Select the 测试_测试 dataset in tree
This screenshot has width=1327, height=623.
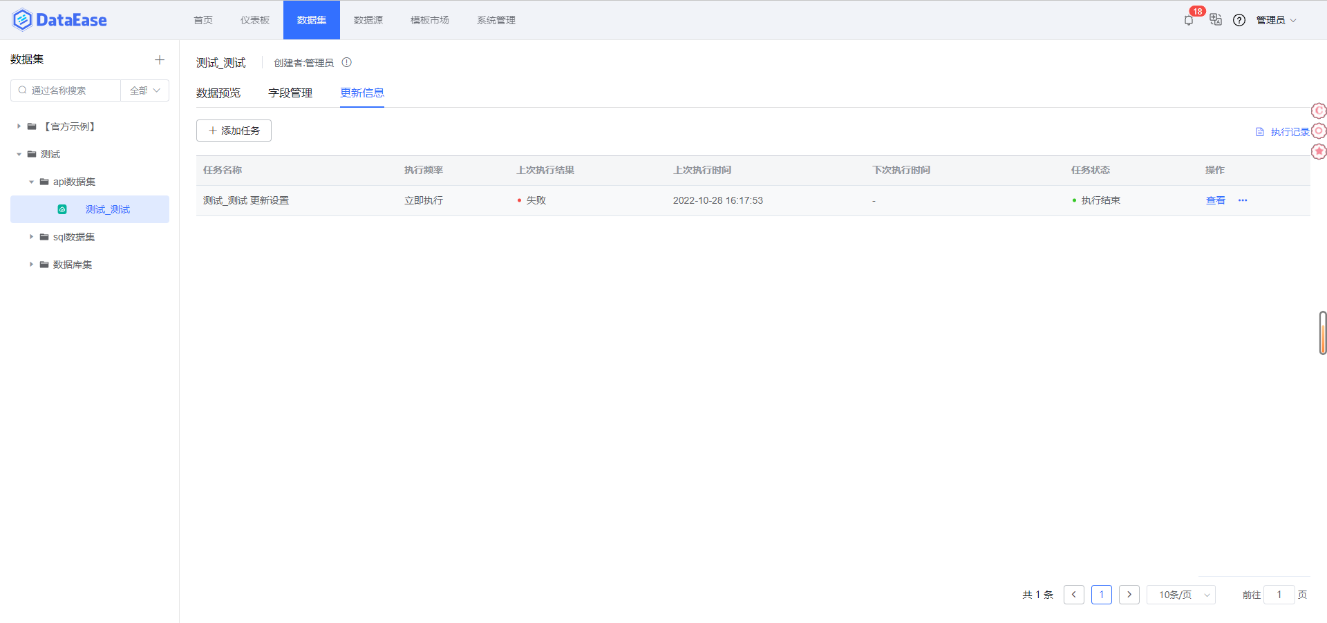tap(90, 209)
